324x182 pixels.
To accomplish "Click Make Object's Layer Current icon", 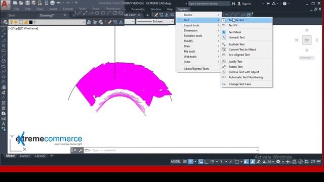I will [x=89, y=22].
